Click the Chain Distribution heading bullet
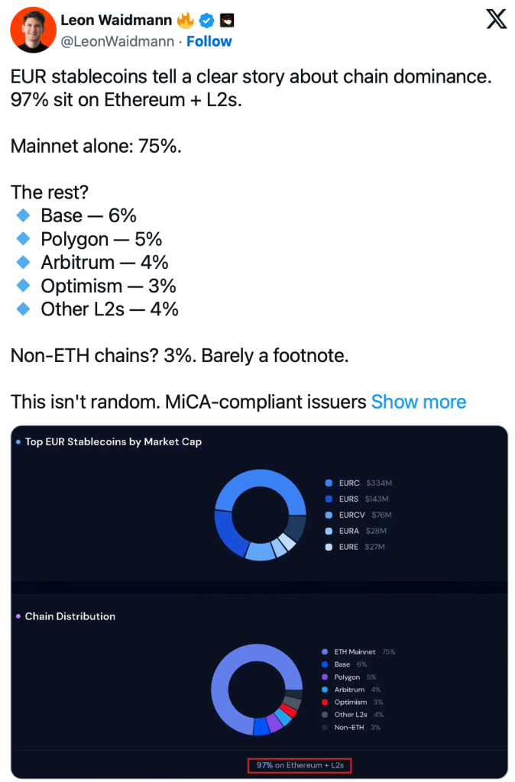The image size is (515, 782). click(x=18, y=616)
